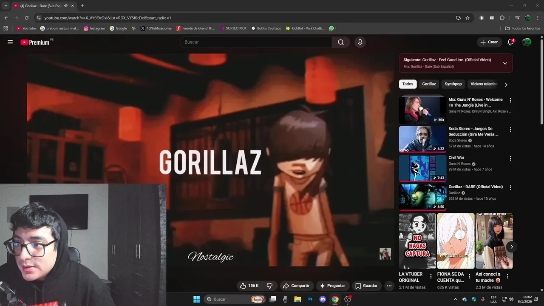Open options for LA VTUBER ORIGINAL short
The height and width of the screenshot is (306, 544).
point(431,277)
